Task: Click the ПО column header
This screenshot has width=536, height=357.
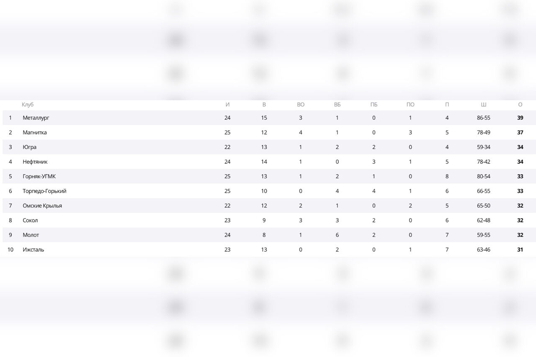Action: click(410, 105)
